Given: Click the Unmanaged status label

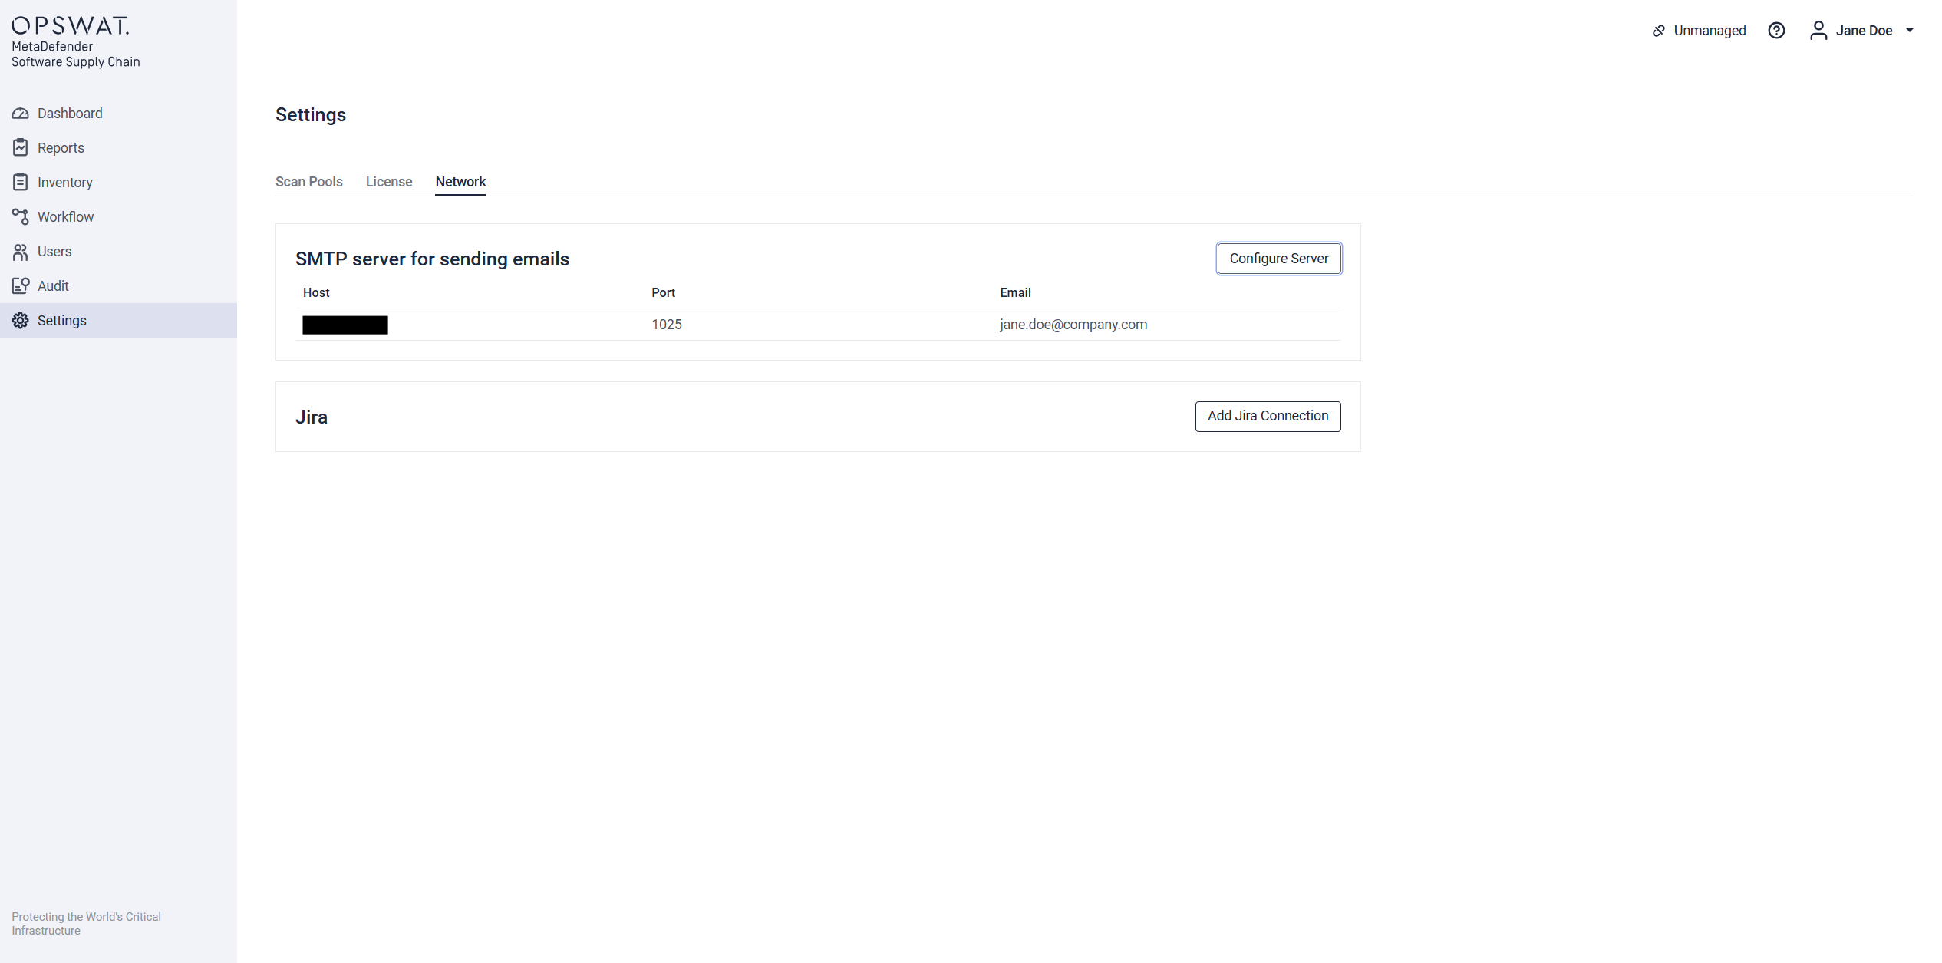Looking at the screenshot, I should pos(1710,31).
